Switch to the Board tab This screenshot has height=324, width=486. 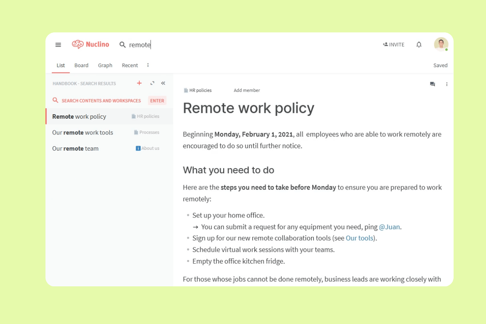(x=81, y=65)
